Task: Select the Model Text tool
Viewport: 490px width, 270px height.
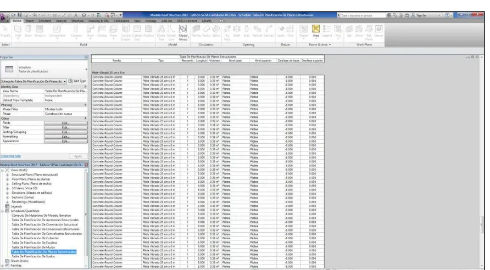Action: [161, 33]
